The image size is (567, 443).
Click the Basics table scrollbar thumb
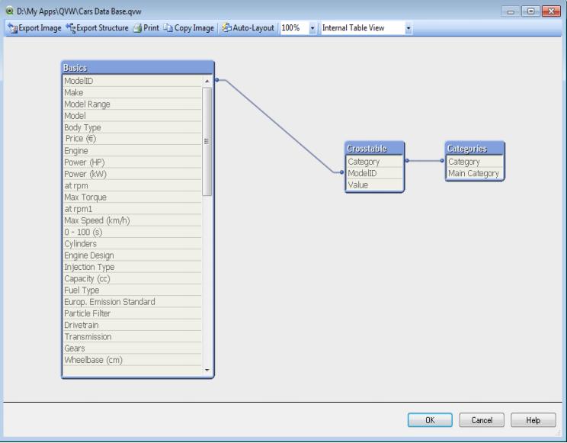pos(207,141)
